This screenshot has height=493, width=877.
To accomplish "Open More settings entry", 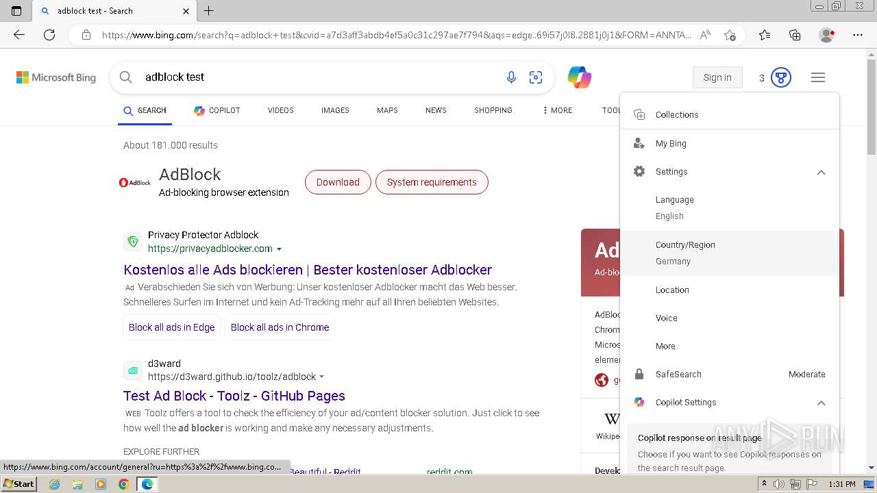I will point(730,346).
